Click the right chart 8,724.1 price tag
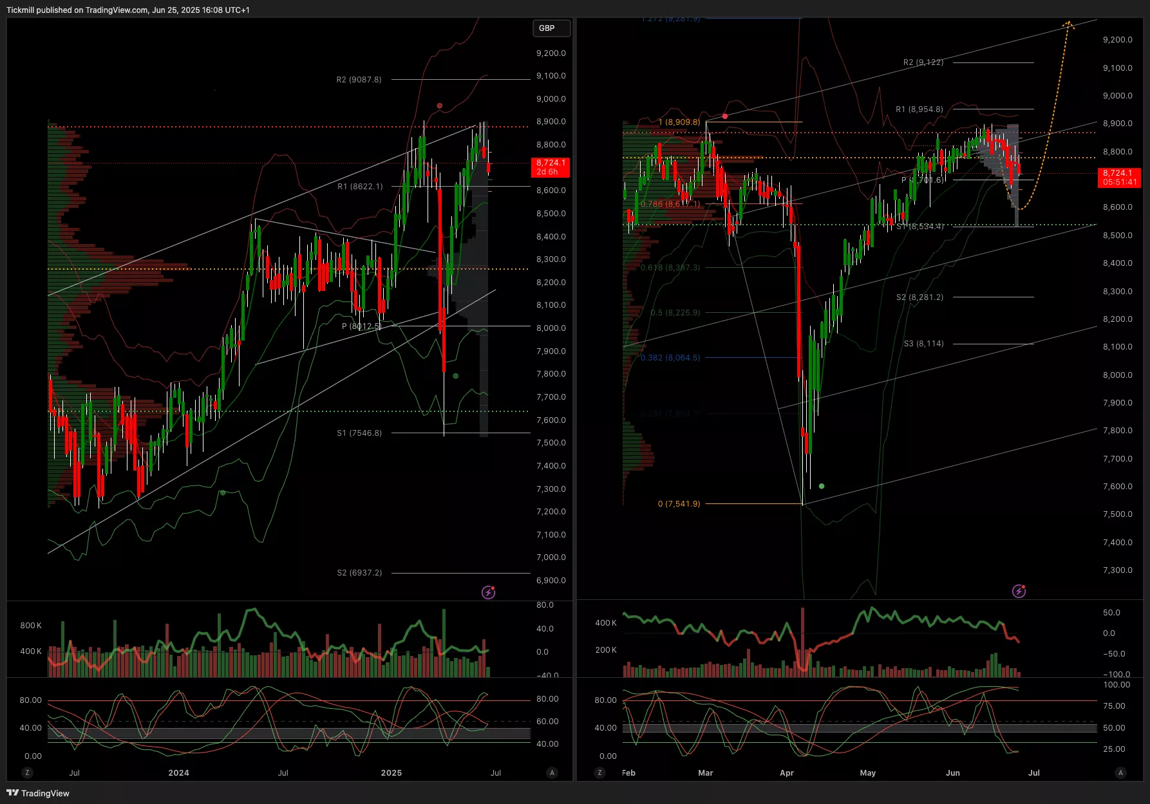This screenshot has width=1150, height=804. pos(1119,178)
